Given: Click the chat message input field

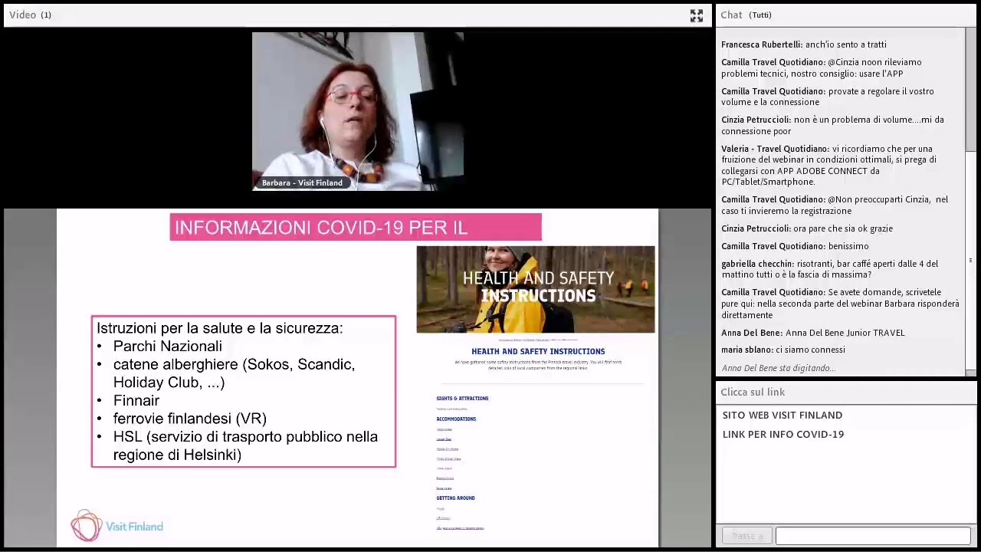Looking at the screenshot, I should pyautogui.click(x=873, y=536).
